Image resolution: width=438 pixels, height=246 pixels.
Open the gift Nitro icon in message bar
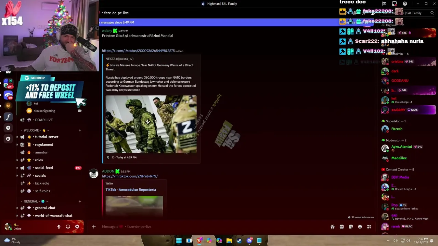332,227
